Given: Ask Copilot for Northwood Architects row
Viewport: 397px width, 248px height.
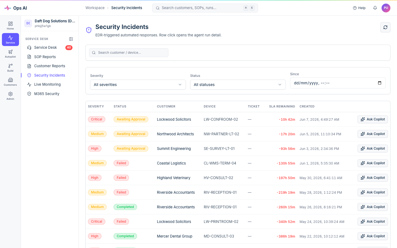Looking at the screenshot, I should click(373, 134).
